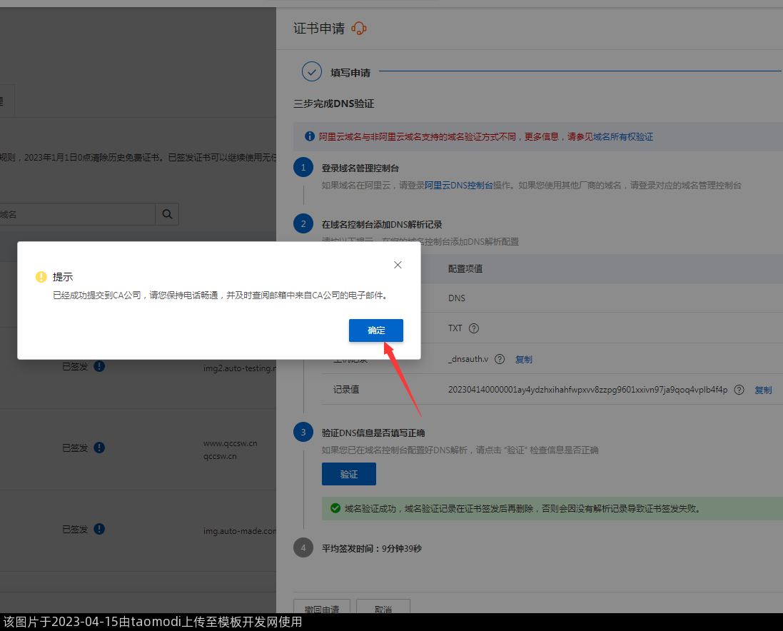Click the info icon beside img.auto-made 已签发
783x631 pixels.
[x=99, y=529]
